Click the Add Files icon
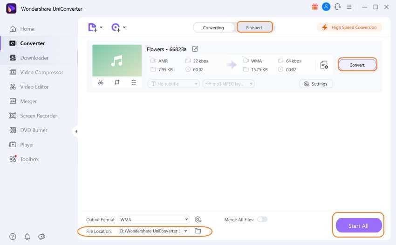This screenshot has height=245, width=396. coord(92,27)
